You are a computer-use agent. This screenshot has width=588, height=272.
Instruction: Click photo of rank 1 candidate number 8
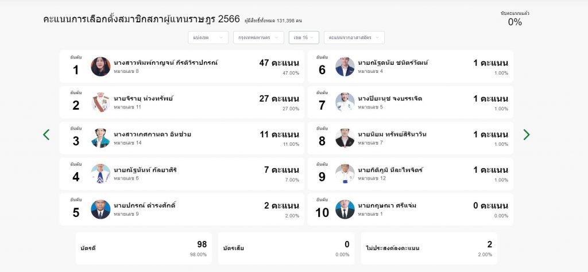[100, 67]
